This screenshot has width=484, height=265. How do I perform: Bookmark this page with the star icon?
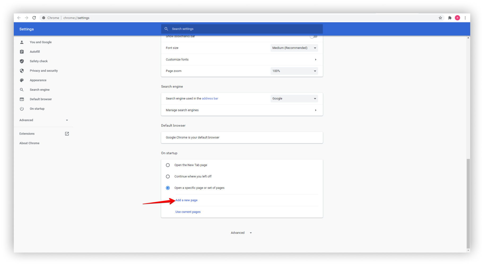440,18
